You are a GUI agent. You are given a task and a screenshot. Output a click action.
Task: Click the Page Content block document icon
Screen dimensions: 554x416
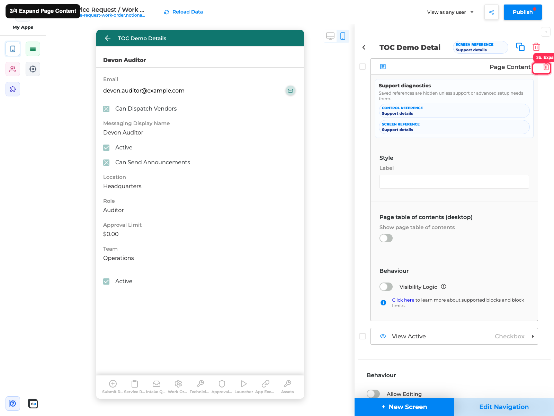pos(383,67)
